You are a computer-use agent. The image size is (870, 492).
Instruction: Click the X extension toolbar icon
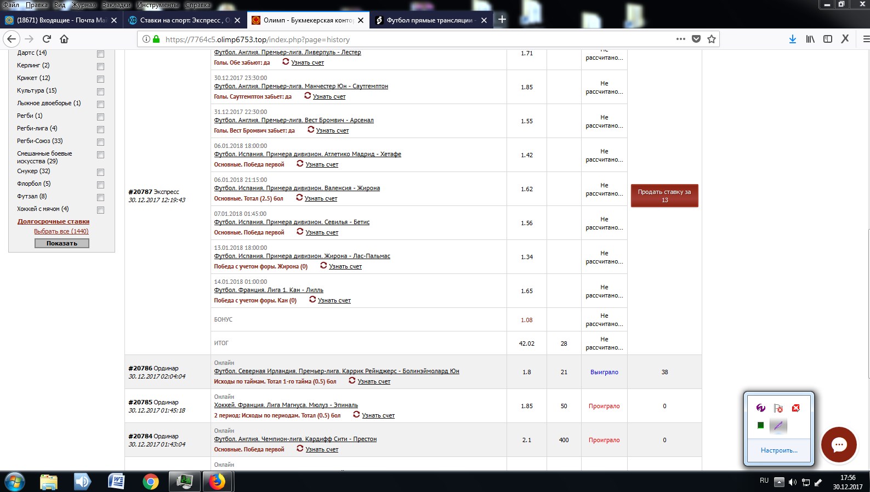845,39
